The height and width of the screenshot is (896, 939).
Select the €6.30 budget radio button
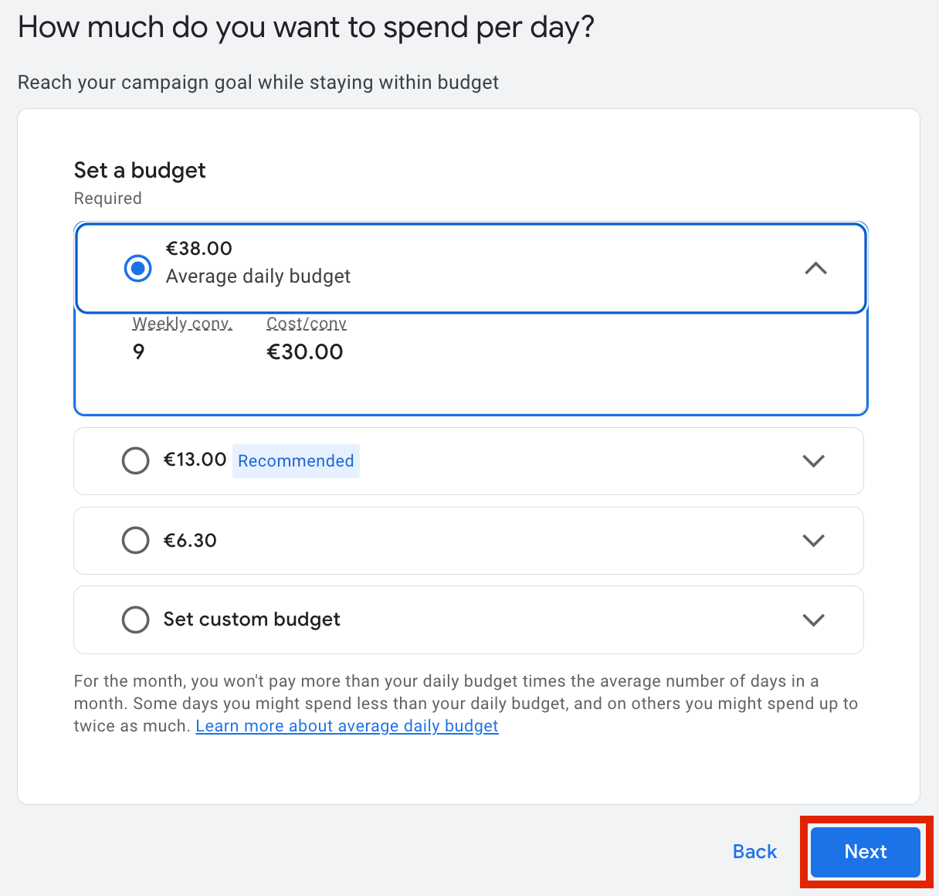point(136,540)
